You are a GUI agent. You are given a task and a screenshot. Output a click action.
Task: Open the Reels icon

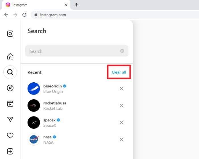(10, 104)
